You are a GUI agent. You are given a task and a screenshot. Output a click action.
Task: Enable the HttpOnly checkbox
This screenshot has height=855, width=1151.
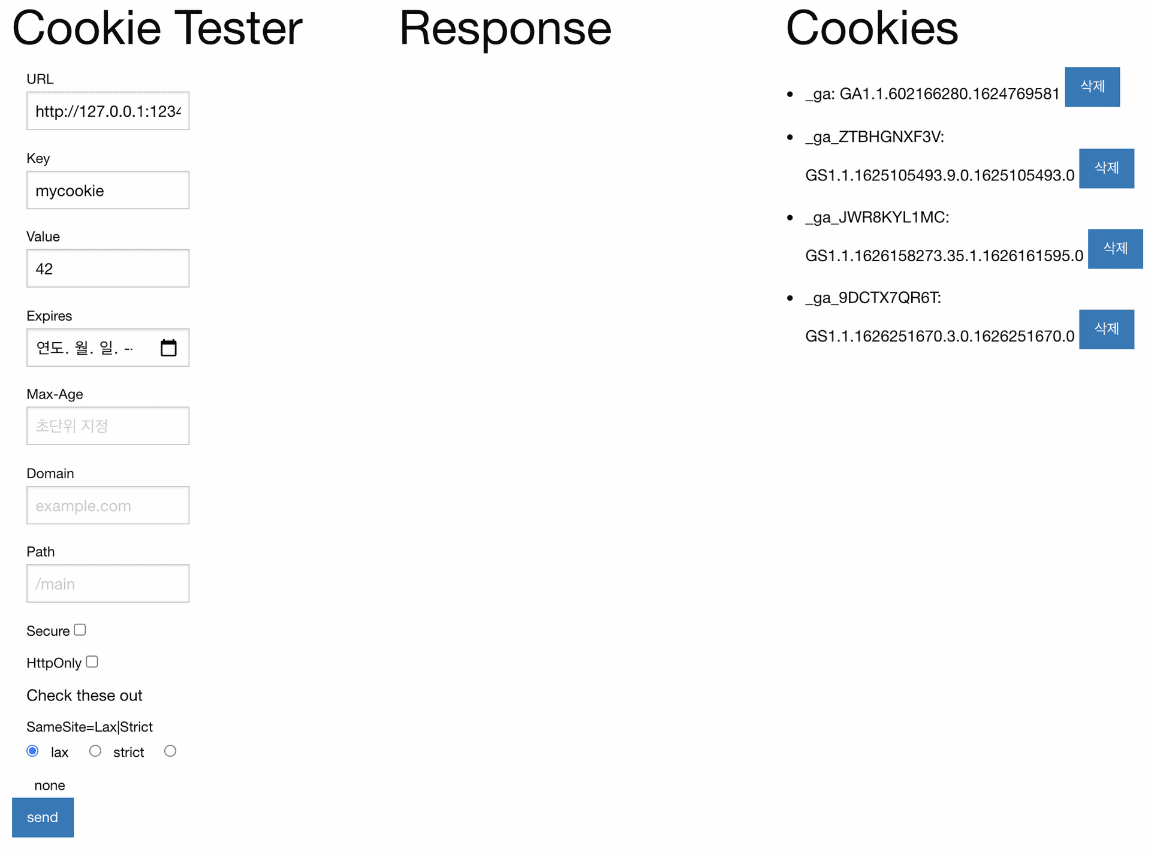(x=92, y=661)
